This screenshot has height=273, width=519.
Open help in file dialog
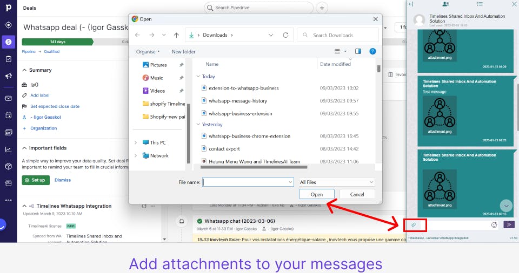click(372, 51)
